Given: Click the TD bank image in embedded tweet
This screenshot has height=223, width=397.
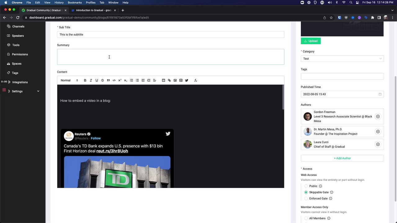Looking at the screenshot, I should 117,172.
